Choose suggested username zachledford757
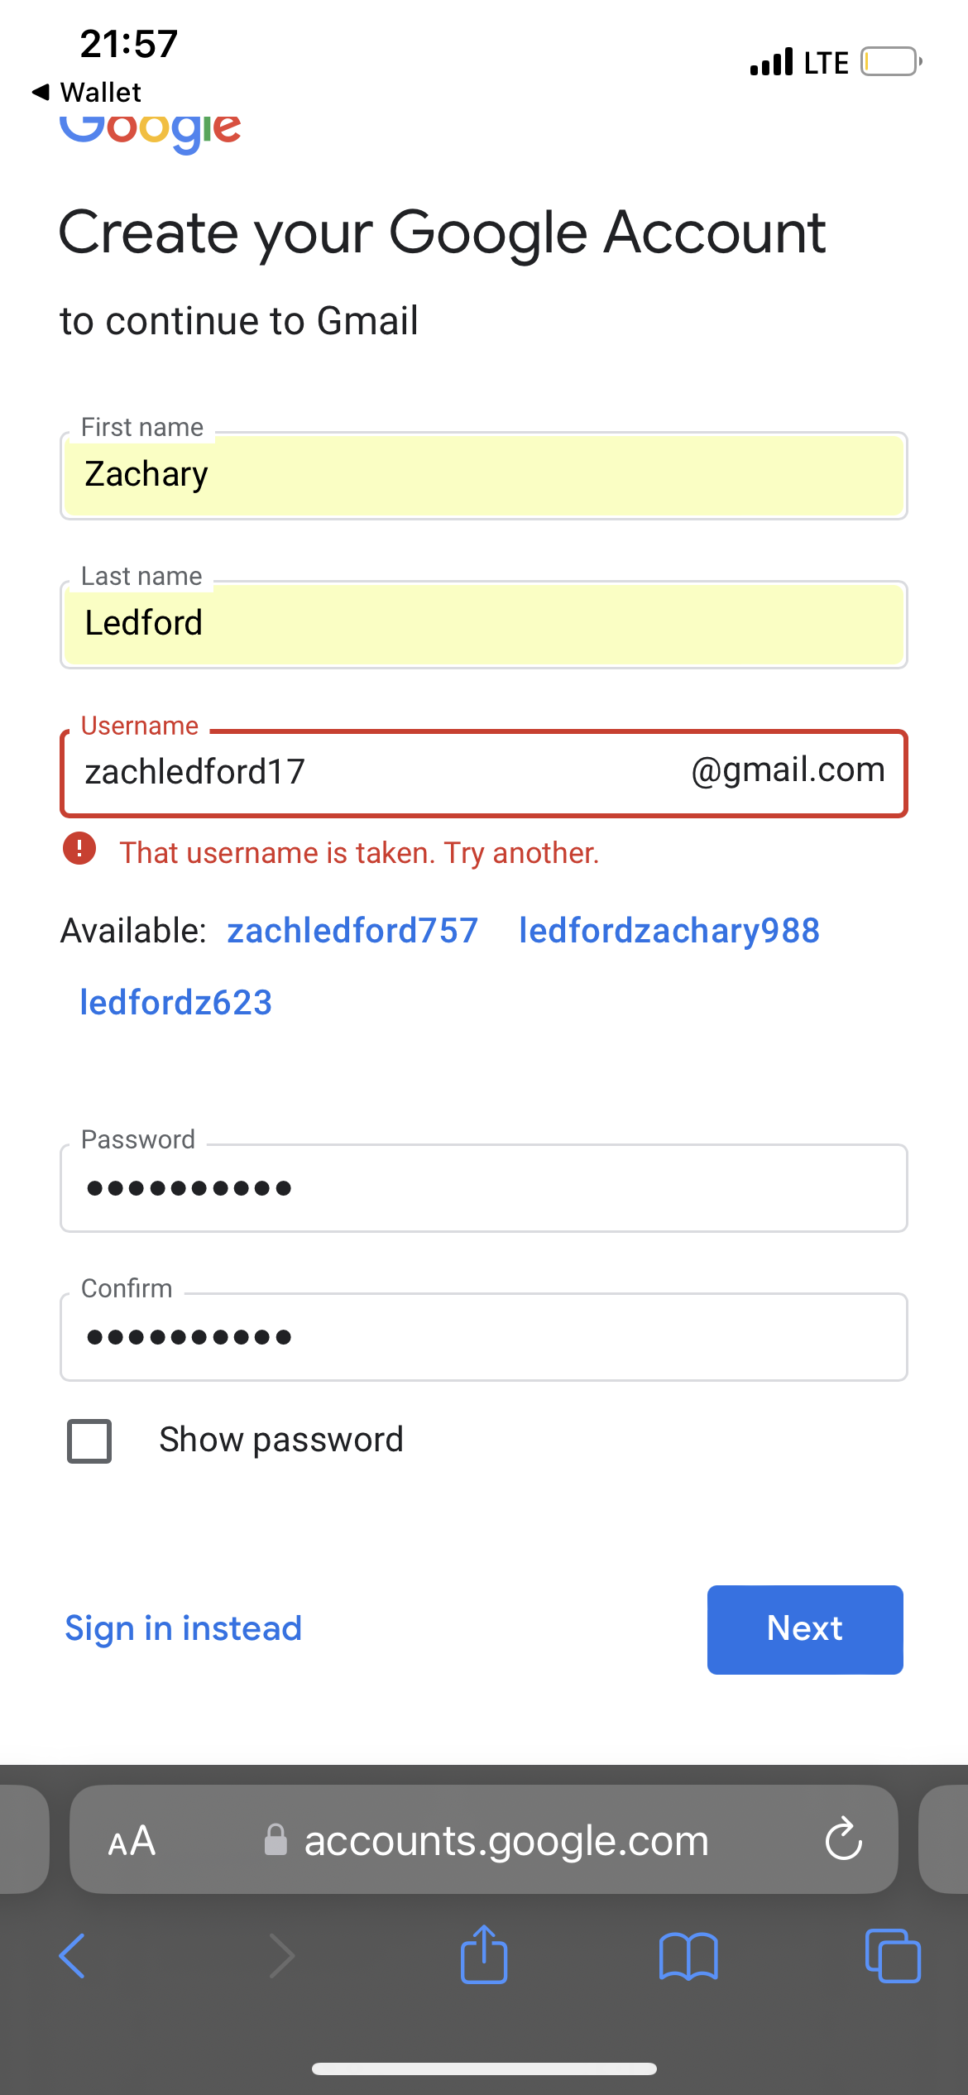 (352, 931)
